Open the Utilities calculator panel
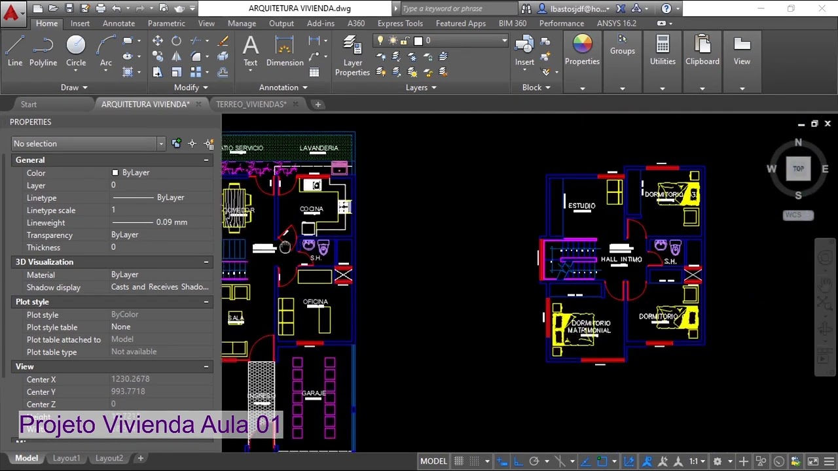This screenshot has width=838, height=471. pos(663,51)
